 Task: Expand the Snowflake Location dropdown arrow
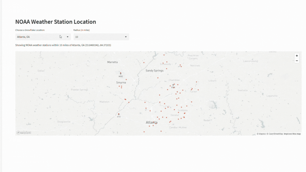pos(67,37)
